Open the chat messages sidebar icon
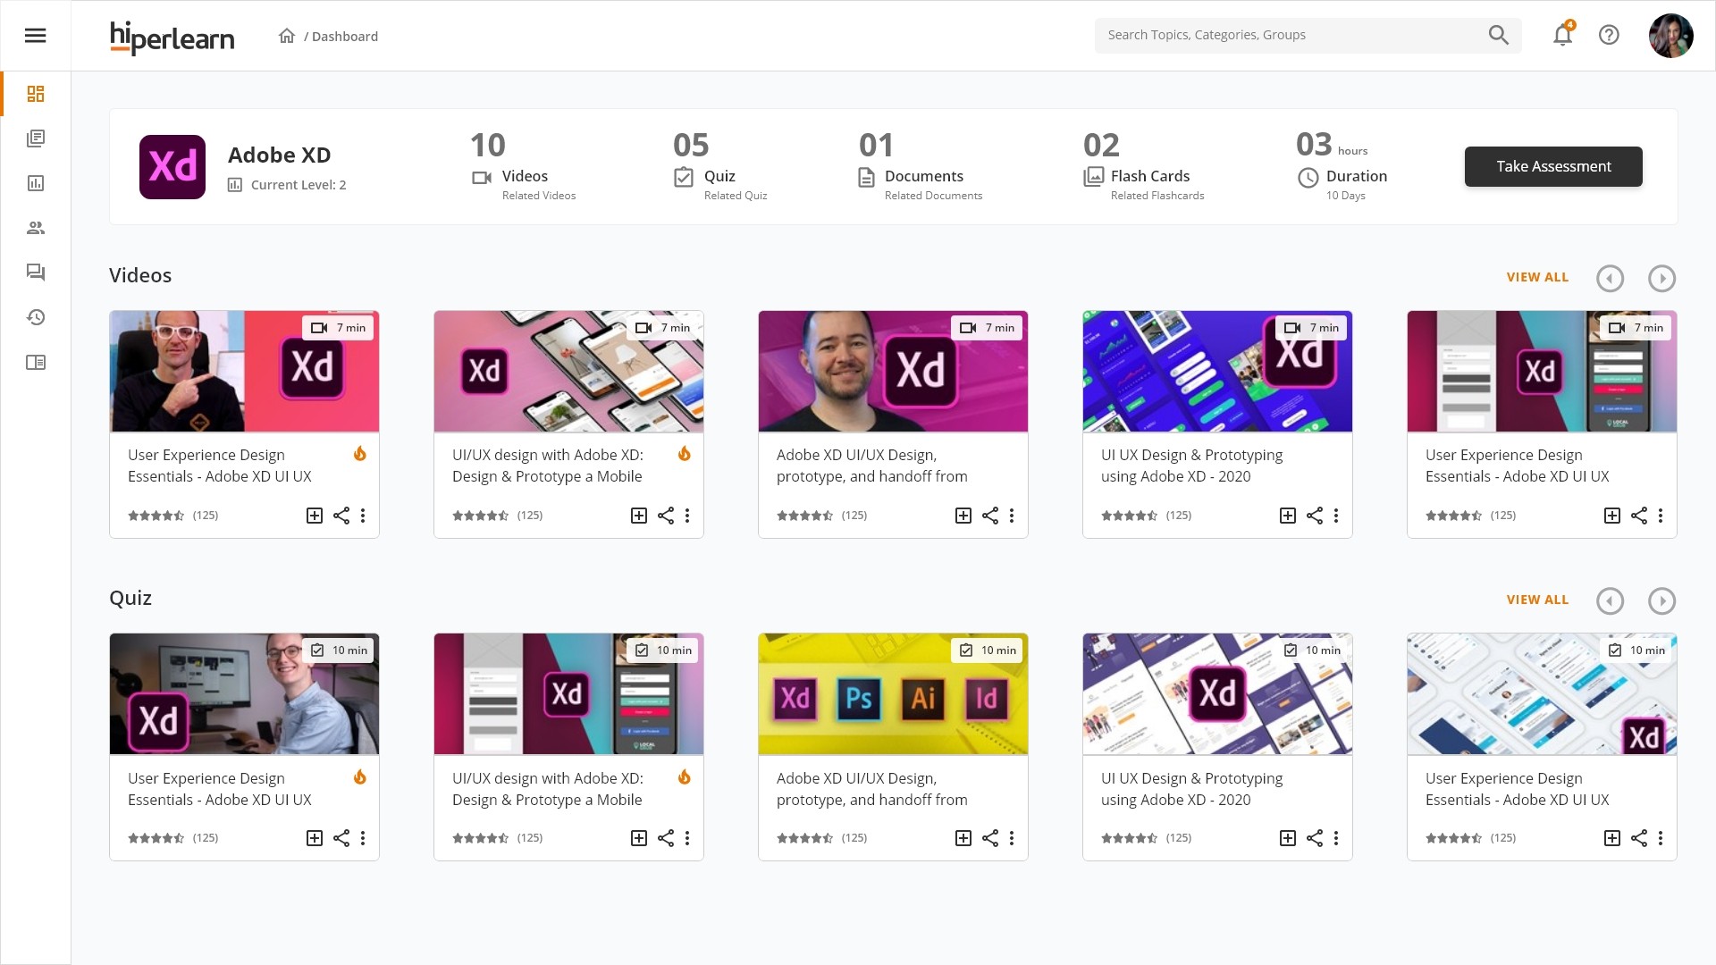 [x=36, y=273]
